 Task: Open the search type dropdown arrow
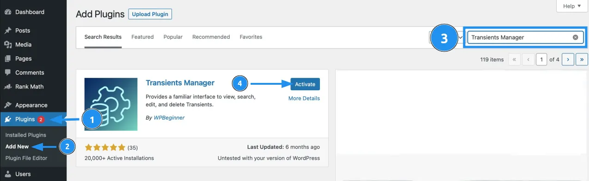[461, 37]
